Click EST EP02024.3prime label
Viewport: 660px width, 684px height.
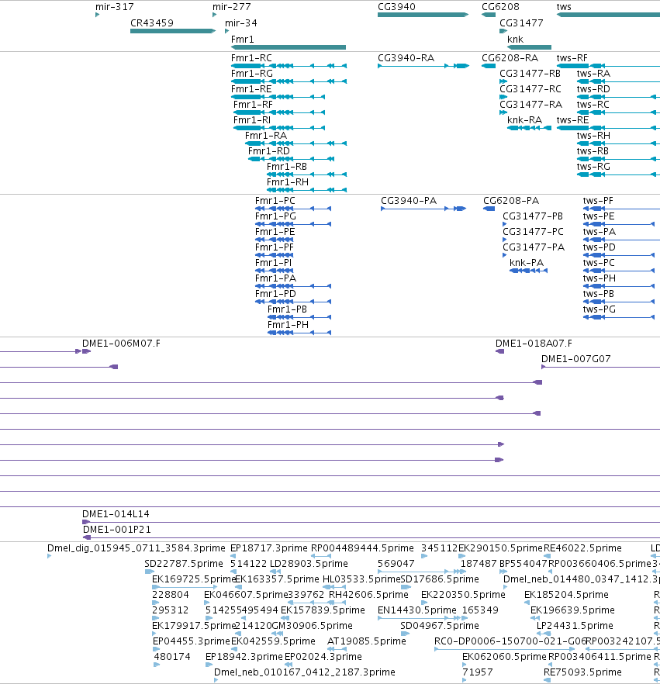click(323, 657)
